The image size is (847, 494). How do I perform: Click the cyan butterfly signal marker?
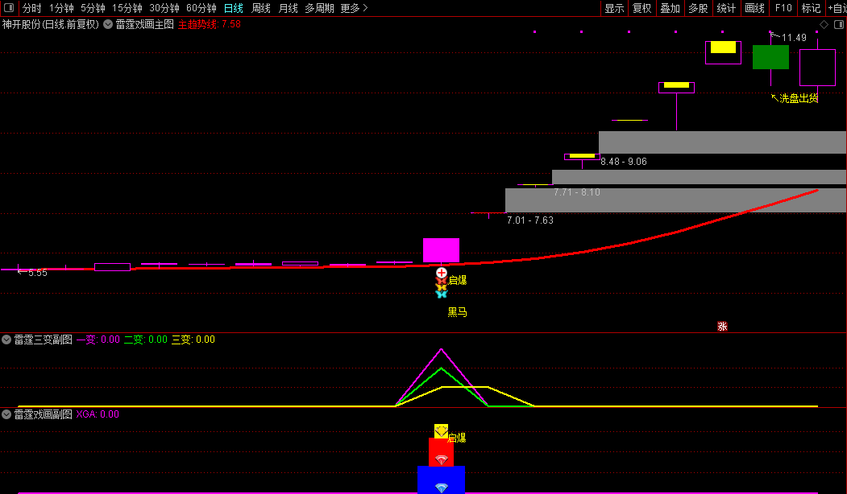tap(442, 294)
